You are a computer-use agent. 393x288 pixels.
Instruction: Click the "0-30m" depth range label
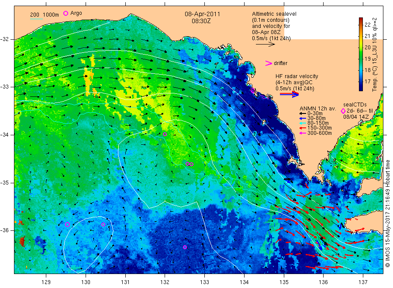(x=315, y=114)
